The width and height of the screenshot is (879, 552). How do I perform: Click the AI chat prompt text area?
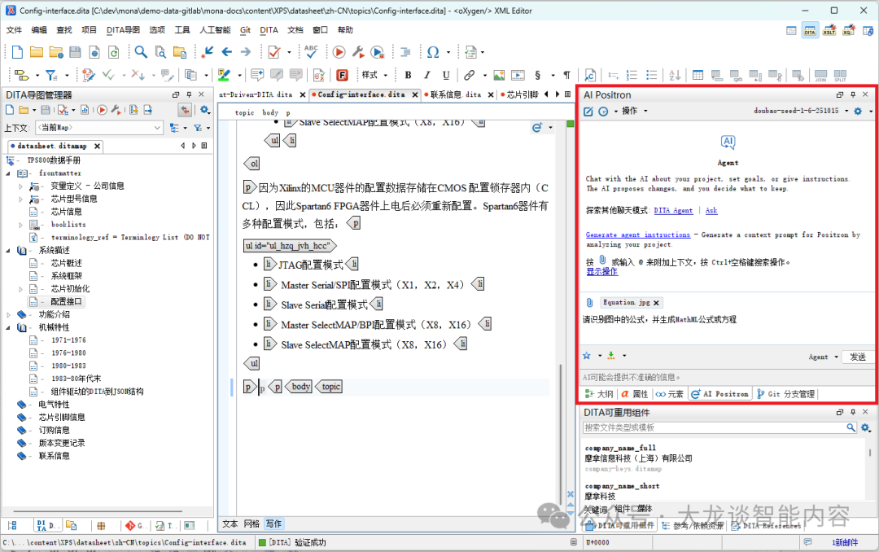[728, 327]
